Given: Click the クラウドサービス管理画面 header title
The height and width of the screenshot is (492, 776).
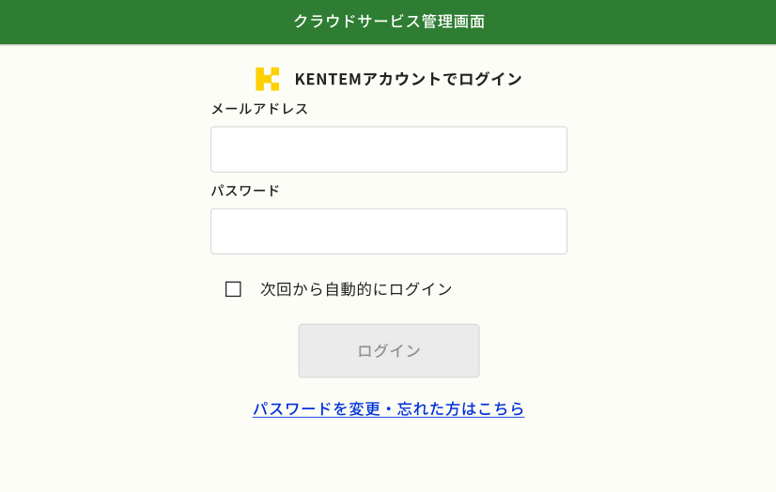Looking at the screenshot, I should coord(388,22).
